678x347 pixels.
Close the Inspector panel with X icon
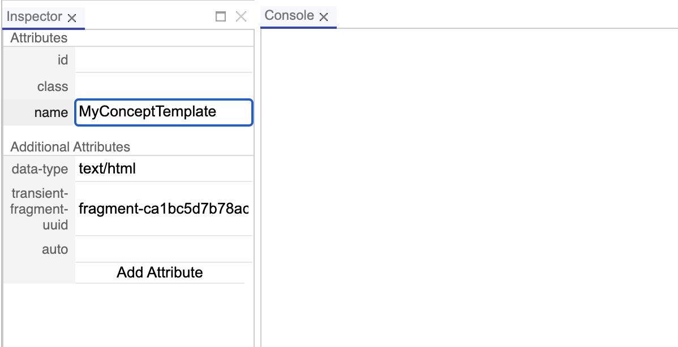[241, 17]
